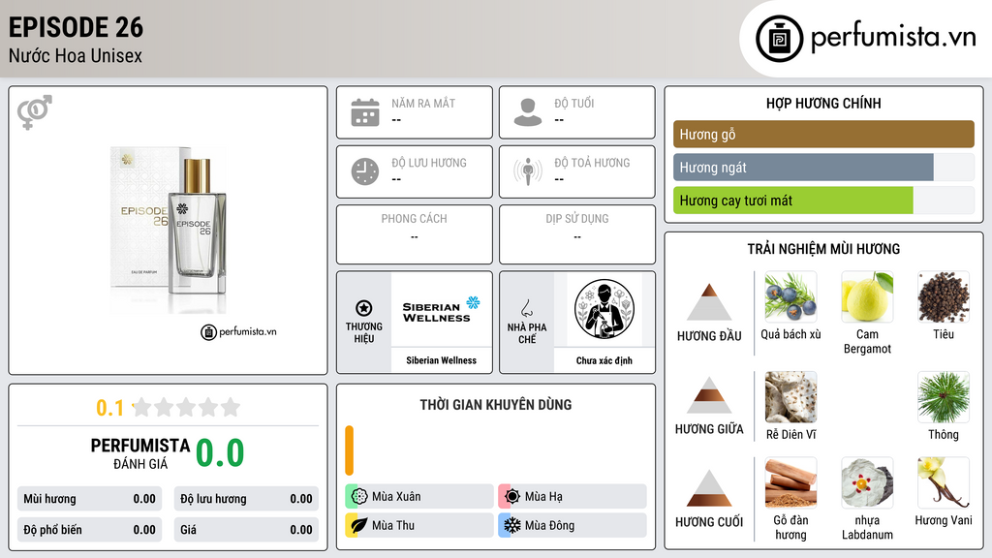Click the Độ lưu hương 0.00 score row
This screenshot has width=992, height=558.
point(246,499)
